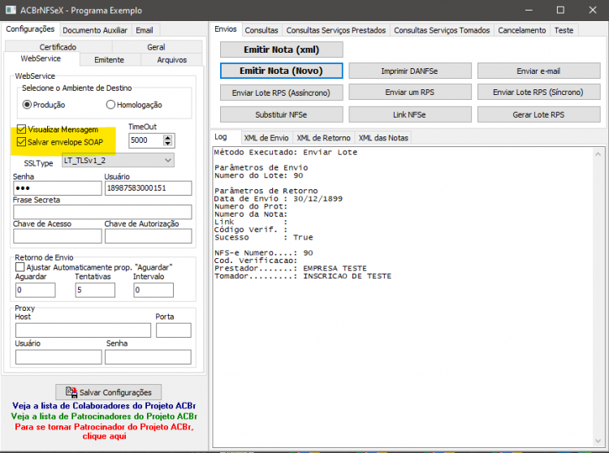Minimize the ACBrNFSeX window
609x453 pixels.
tap(529, 10)
